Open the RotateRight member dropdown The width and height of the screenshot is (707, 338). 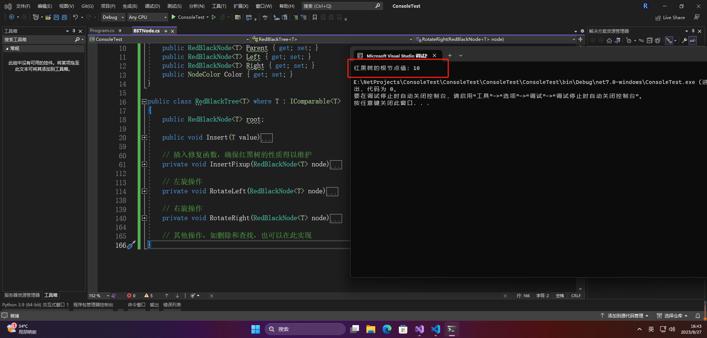(x=495, y=39)
